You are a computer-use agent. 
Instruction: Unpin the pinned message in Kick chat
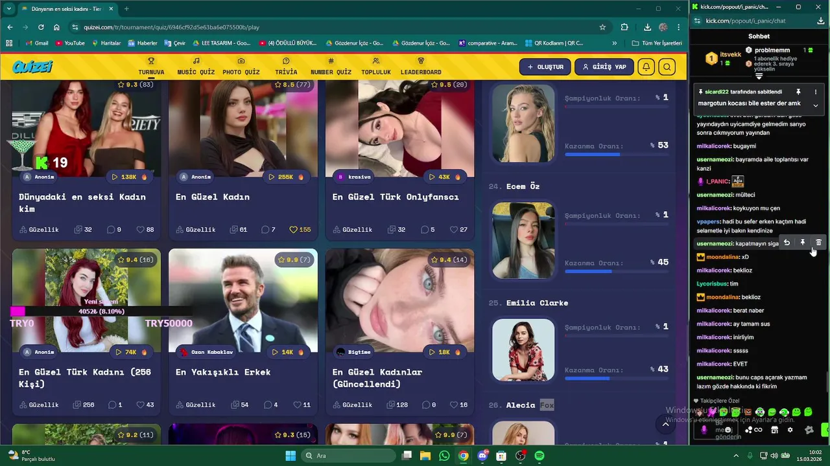(x=798, y=92)
